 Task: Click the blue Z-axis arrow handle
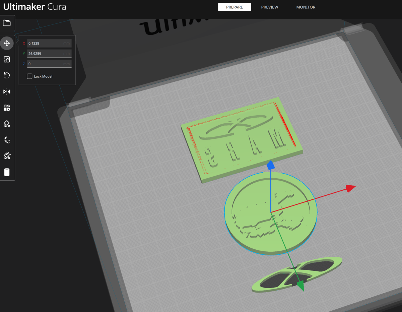tap(271, 166)
